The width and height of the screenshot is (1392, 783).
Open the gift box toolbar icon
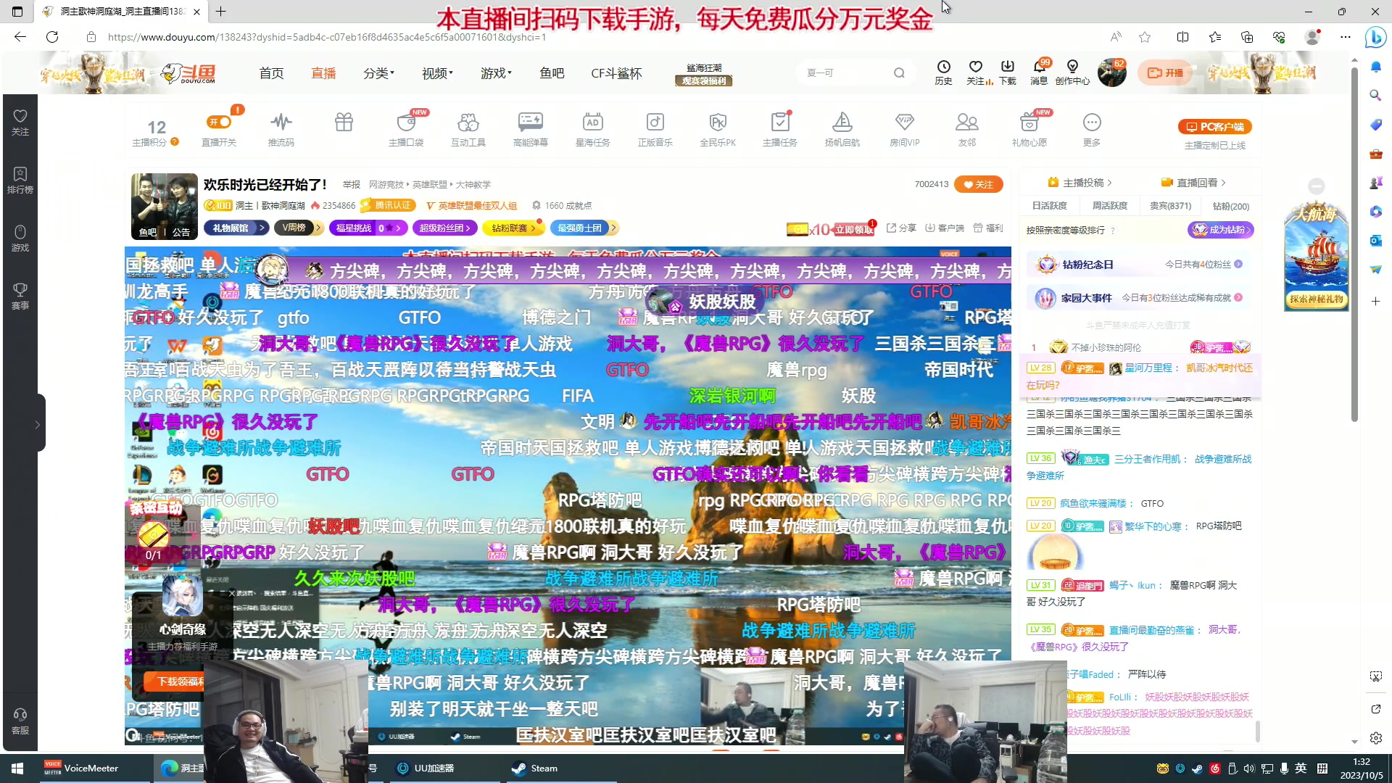[x=344, y=122]
